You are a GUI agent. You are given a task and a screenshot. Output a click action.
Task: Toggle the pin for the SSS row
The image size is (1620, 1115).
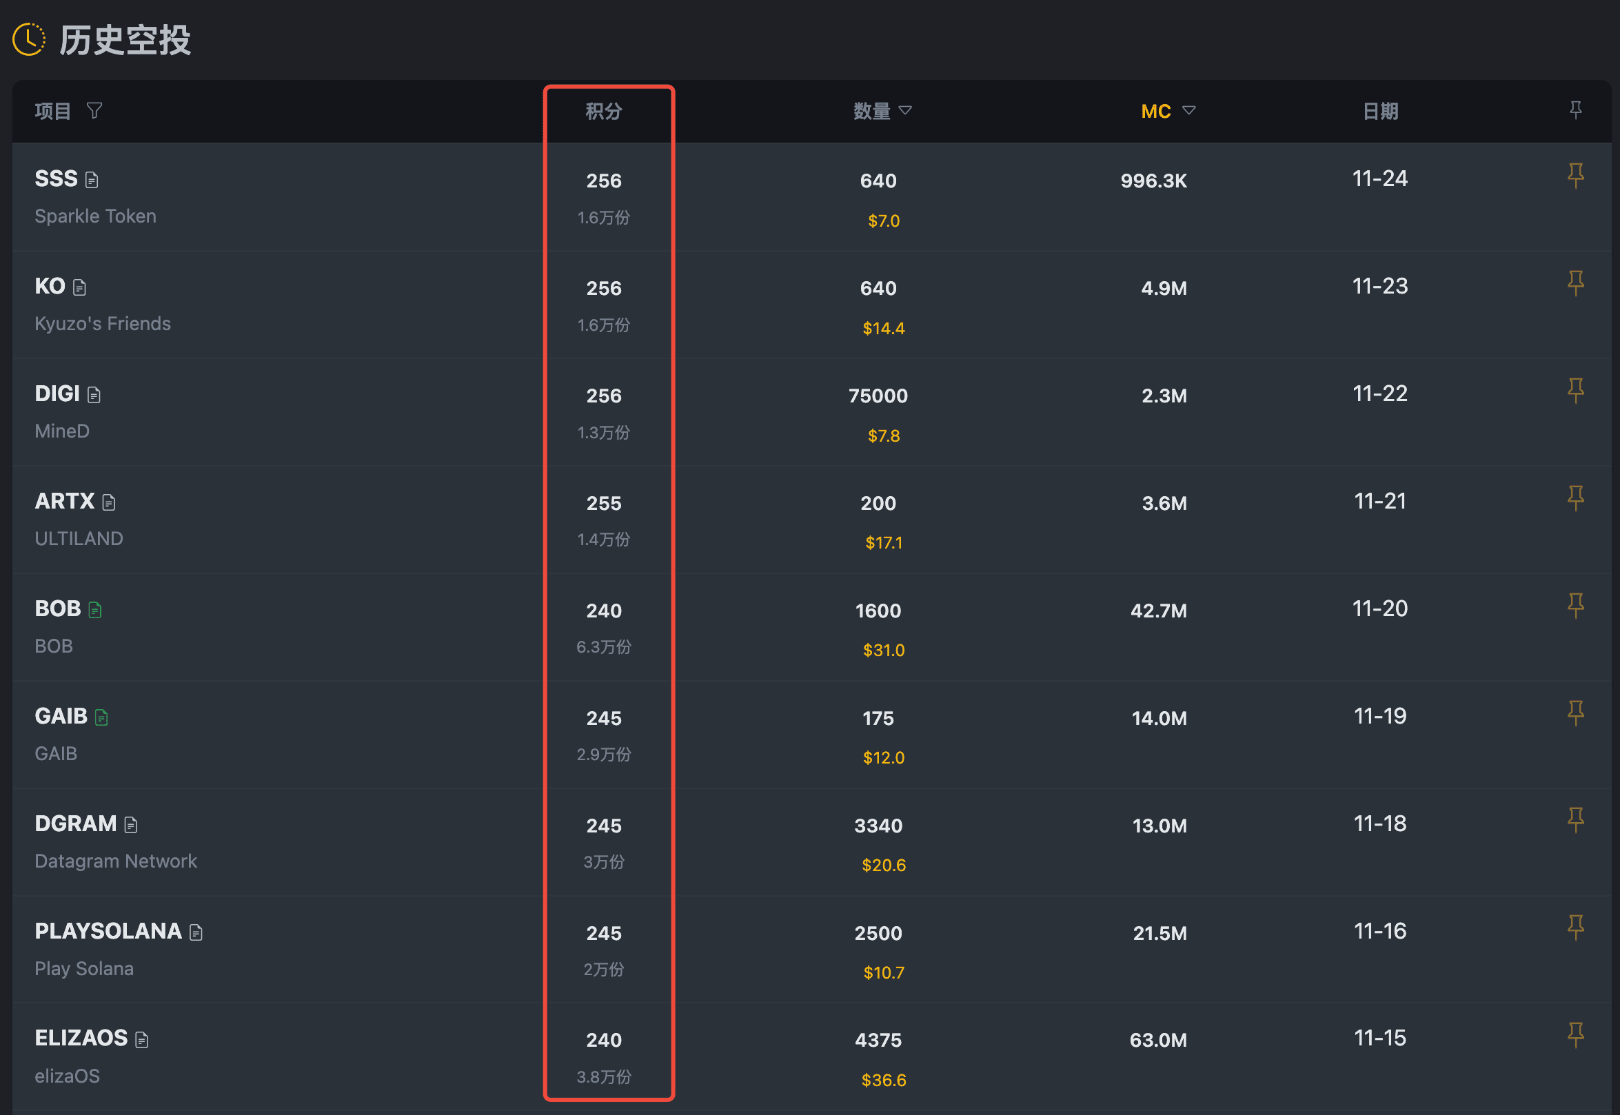click(1575, 175)
